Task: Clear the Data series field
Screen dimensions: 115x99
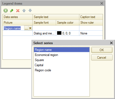Action: [x=30, y=28]
